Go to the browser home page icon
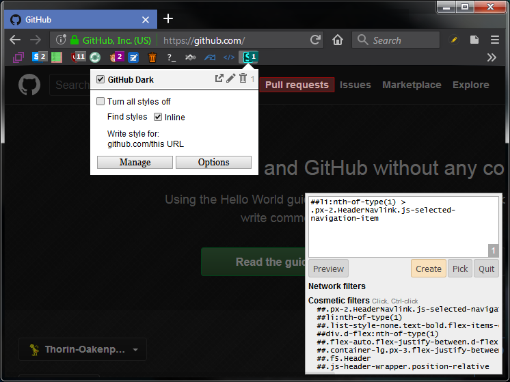Viewport: 510px width, 382px height. pos(338,40)
